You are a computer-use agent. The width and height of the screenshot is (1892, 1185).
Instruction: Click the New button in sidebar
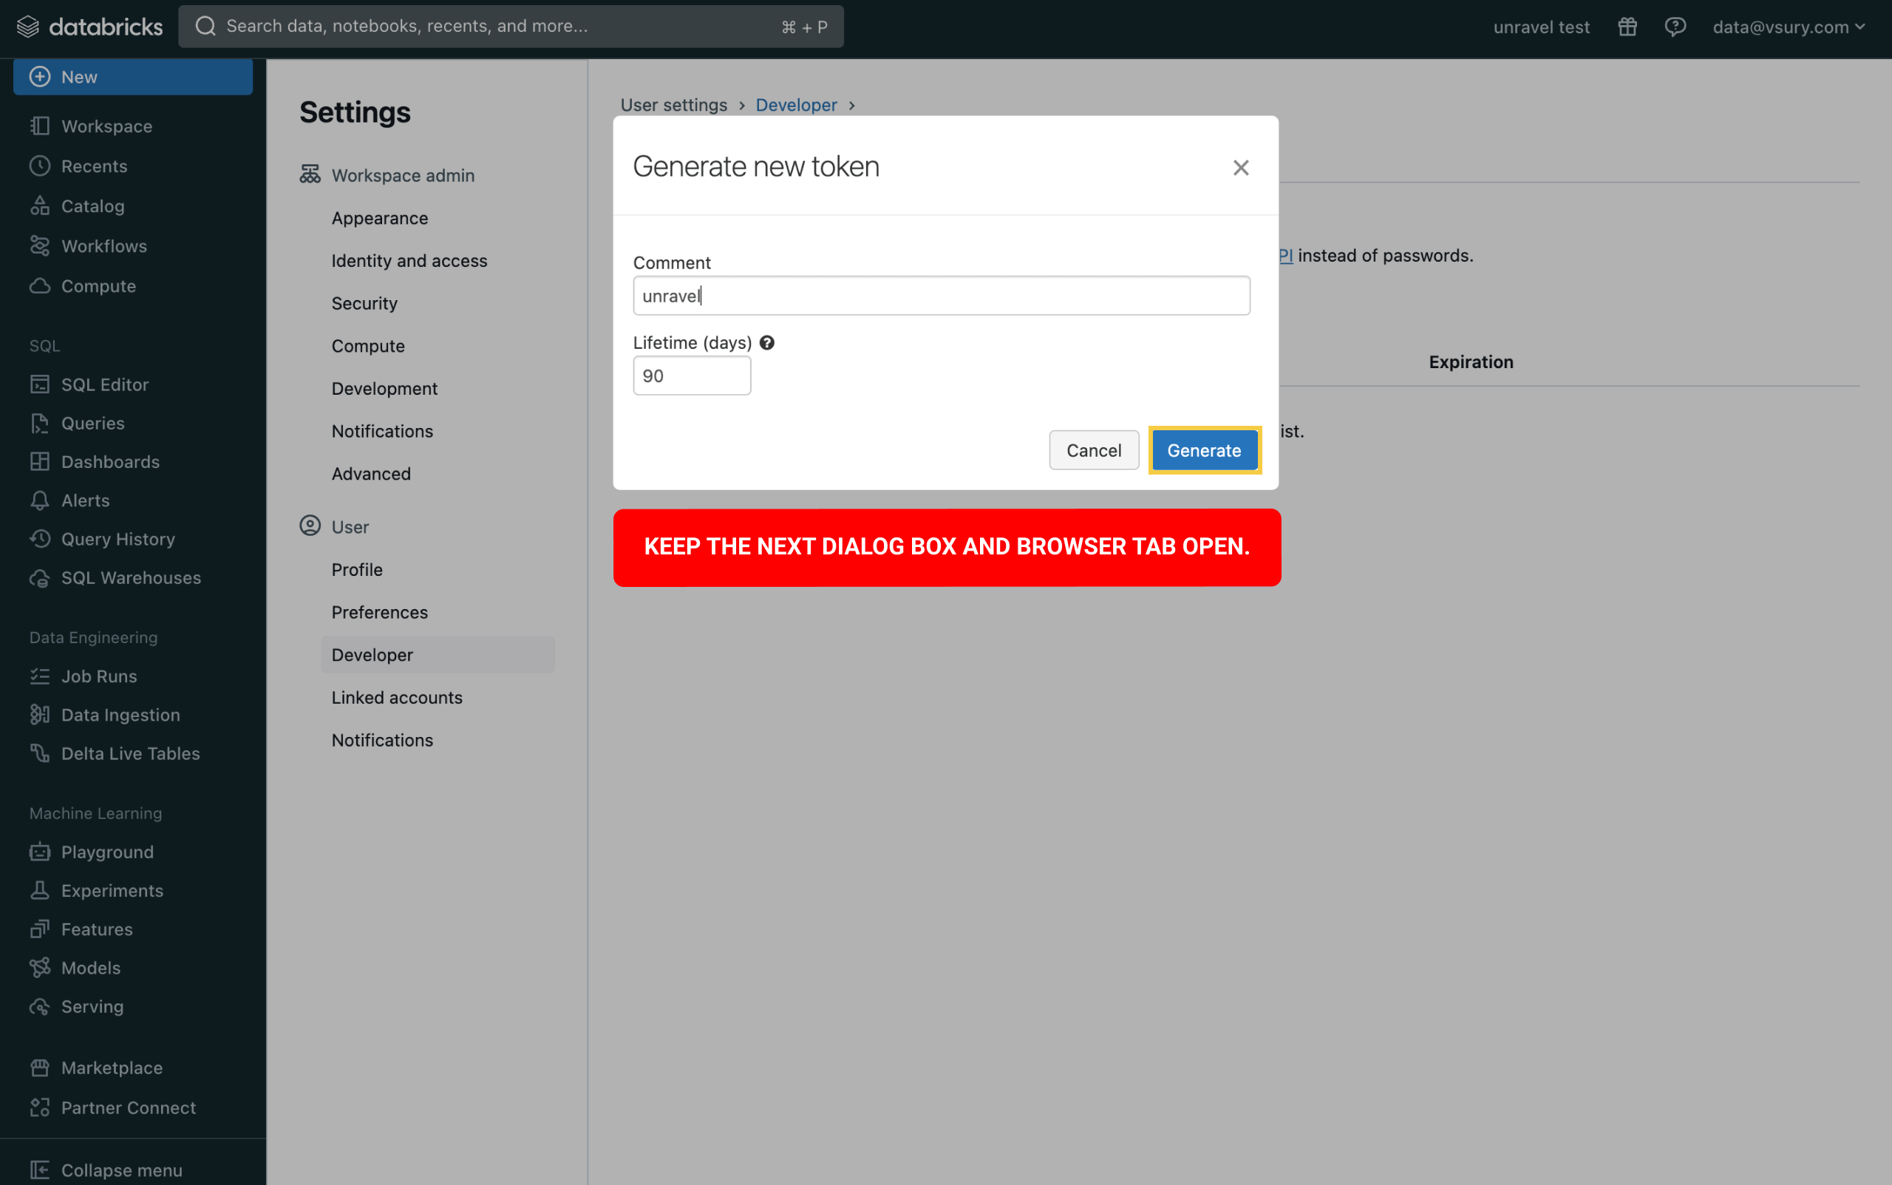click(133, 77)
